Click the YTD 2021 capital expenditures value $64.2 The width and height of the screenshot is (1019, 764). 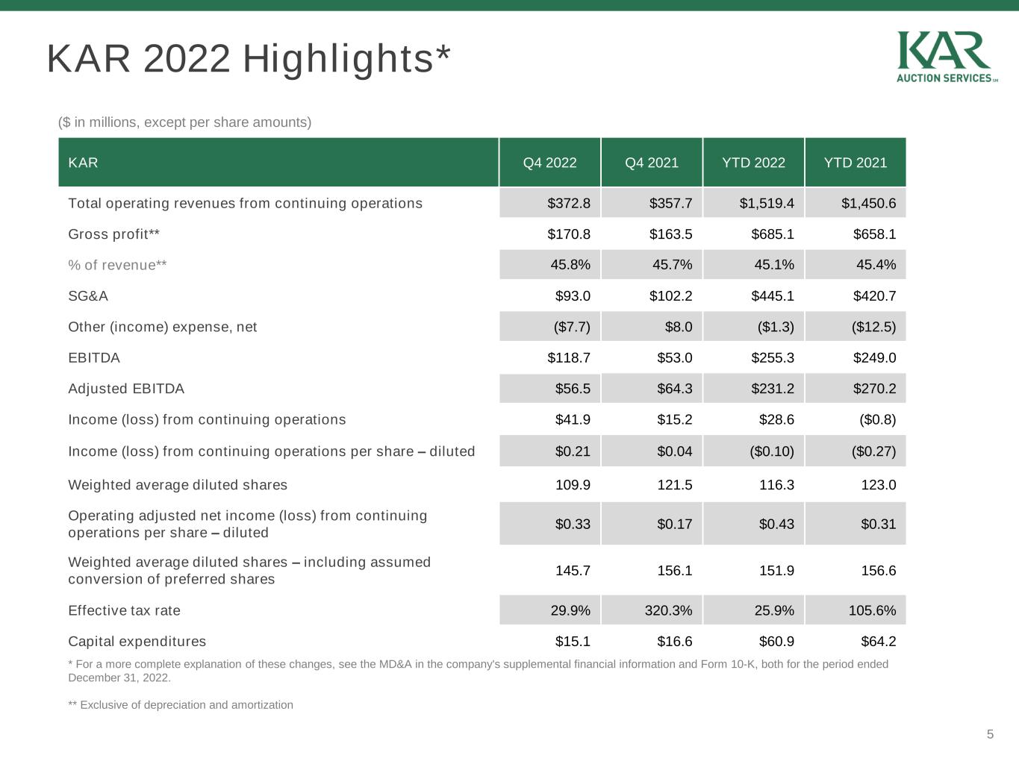point(878,642)
